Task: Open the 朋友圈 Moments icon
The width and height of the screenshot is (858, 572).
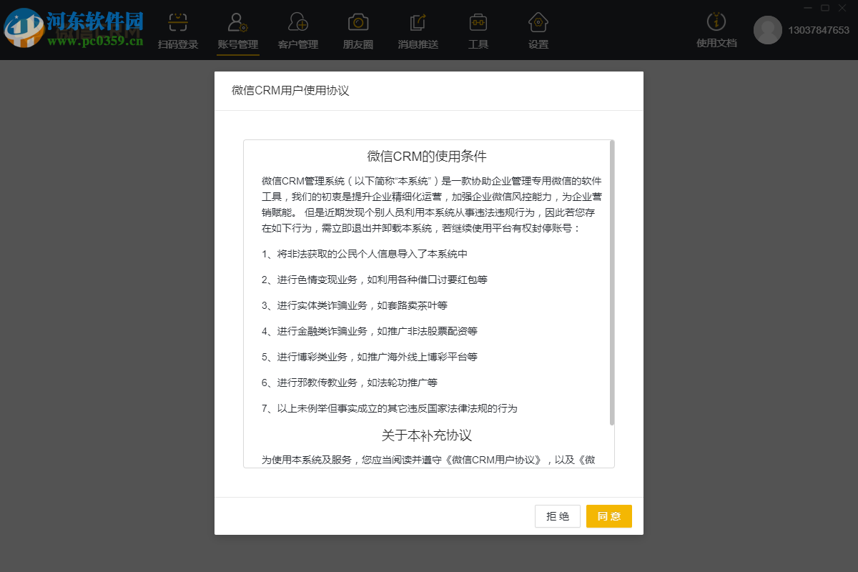Action: point(357,30)
